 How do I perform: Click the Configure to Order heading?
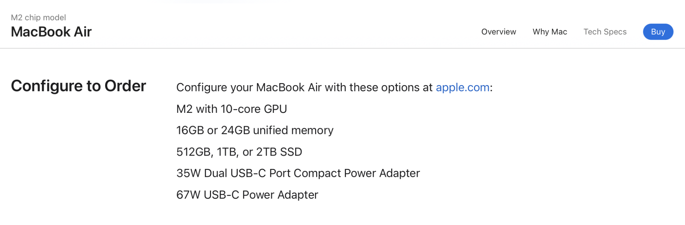point(78,86)
